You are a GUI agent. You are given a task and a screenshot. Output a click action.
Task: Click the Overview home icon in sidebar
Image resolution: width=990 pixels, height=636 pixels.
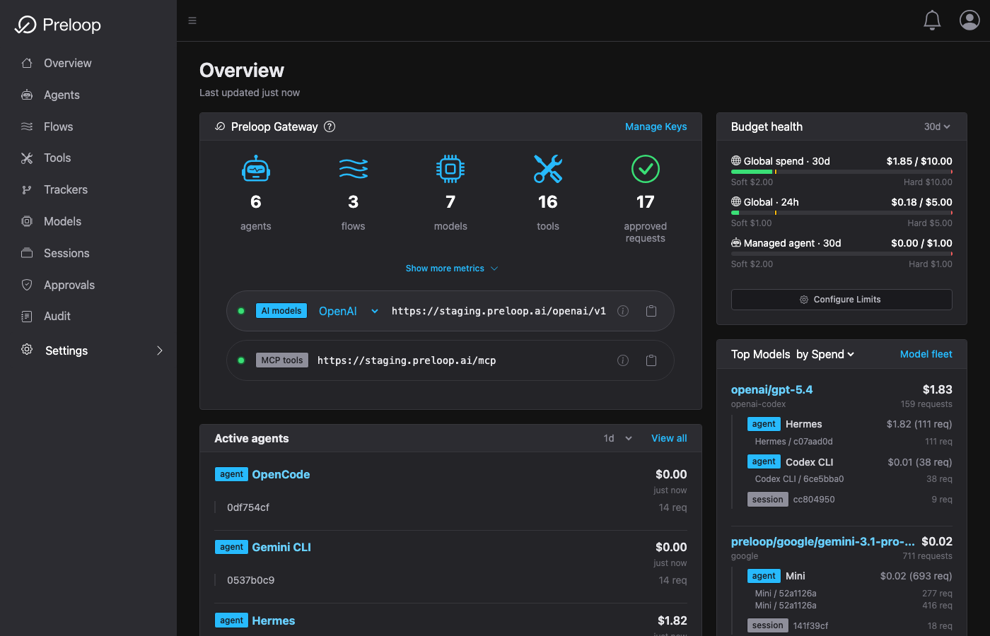(27, 63)
